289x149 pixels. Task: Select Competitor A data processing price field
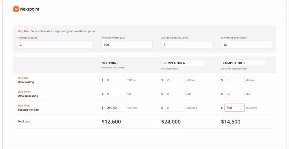(175, 94)
